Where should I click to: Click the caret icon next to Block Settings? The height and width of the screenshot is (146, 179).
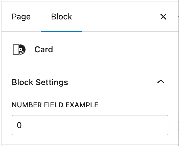161,82
